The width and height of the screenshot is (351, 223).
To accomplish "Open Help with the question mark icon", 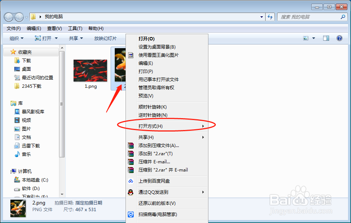I will point(339,38).
